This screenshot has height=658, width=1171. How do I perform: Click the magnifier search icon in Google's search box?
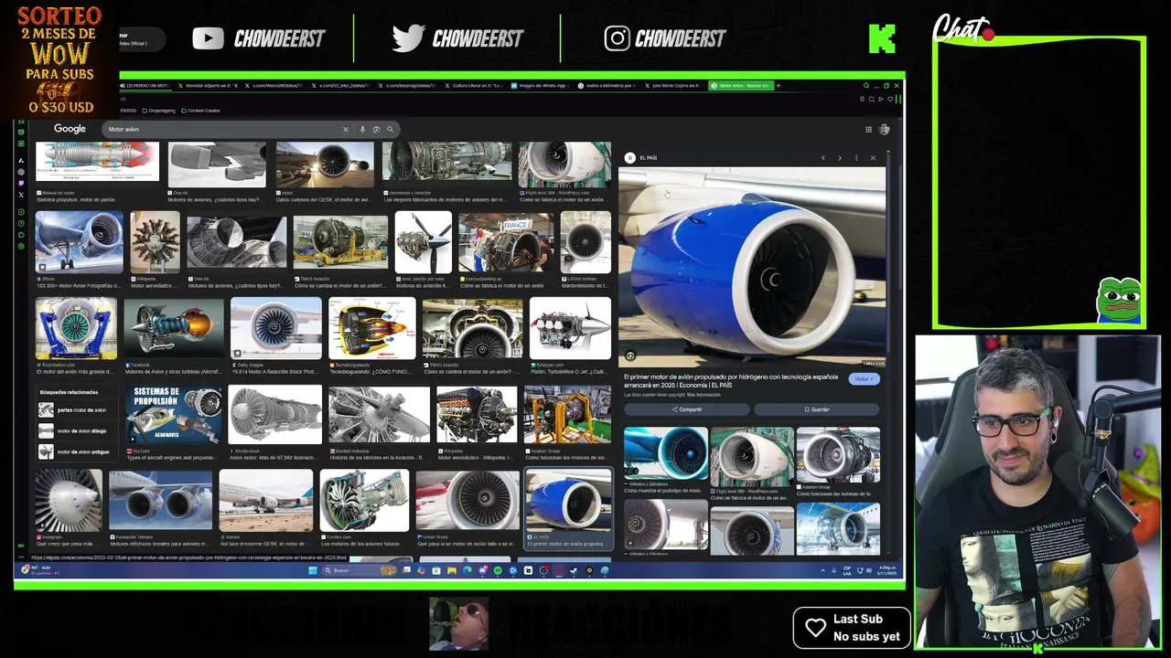point(390,129)
